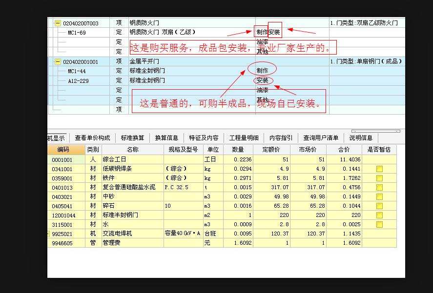
Task: Click the 市场价 column header
Action: 308,150
